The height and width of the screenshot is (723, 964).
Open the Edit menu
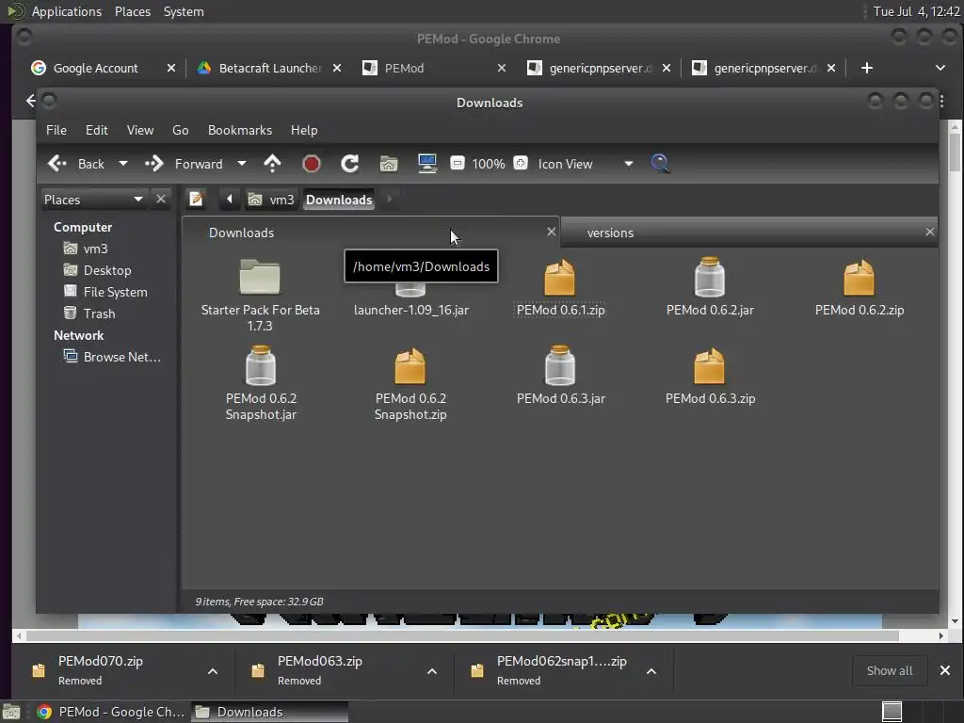point(97,130)
